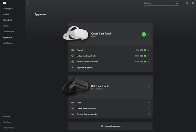Viewport: 196px width, 132px height.
Task: Click the Rift S Rechter Touch-controller icon
Action: pyautogui.click(x=73, y=114)
